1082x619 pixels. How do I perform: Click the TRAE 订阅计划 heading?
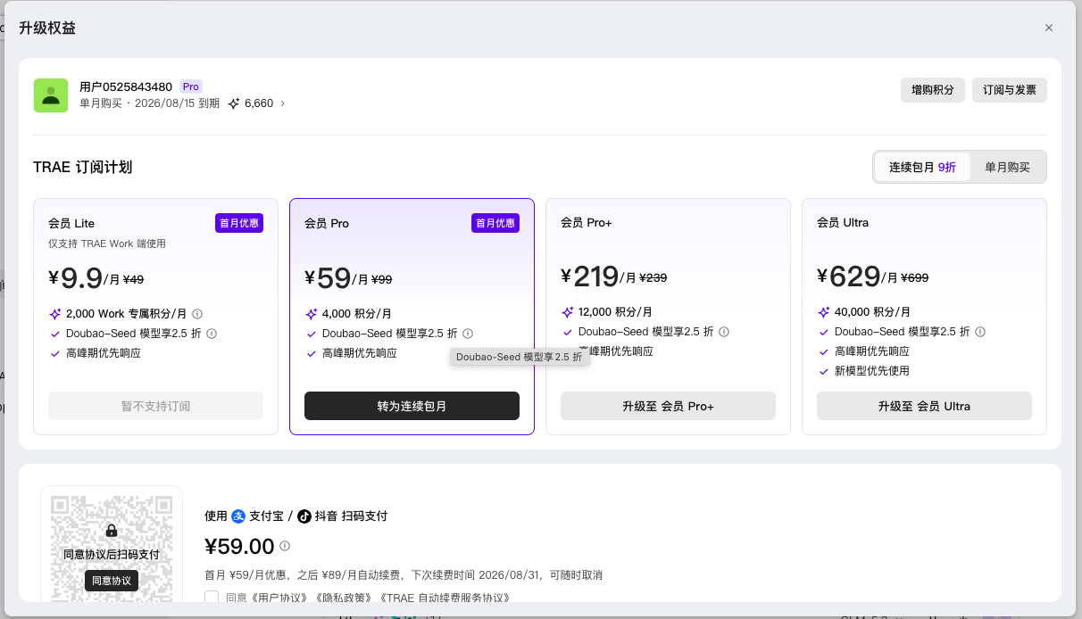pos(82,167)
